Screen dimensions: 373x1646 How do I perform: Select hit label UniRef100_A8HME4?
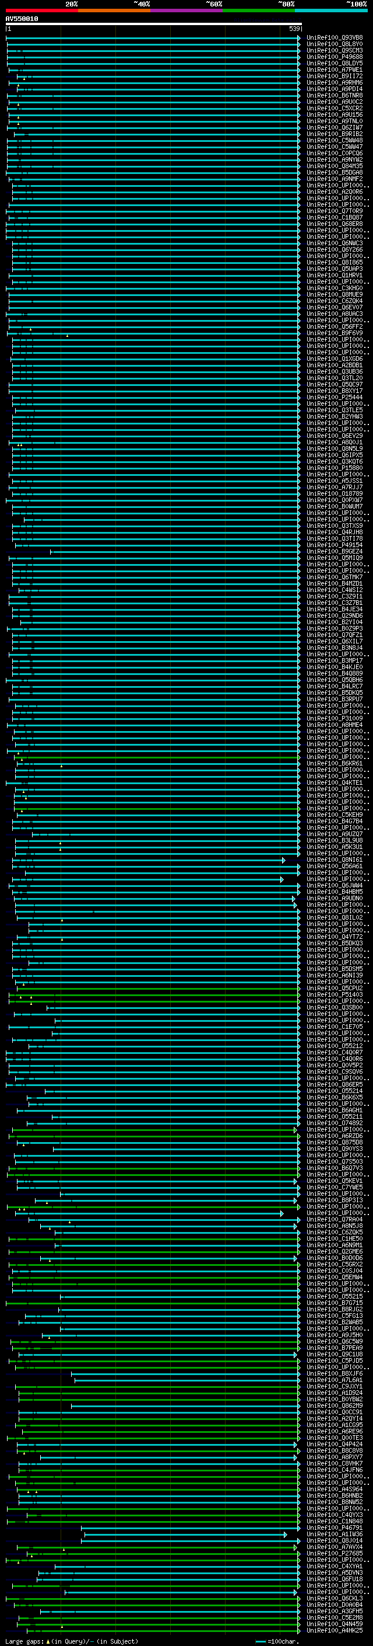[335, 725]
